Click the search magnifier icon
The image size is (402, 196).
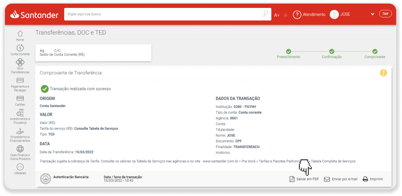(265, 14)
